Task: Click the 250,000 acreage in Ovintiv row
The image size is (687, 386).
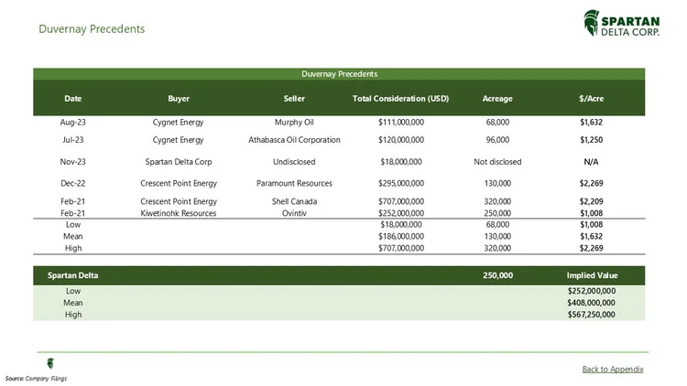Action: tap(497, 213)
